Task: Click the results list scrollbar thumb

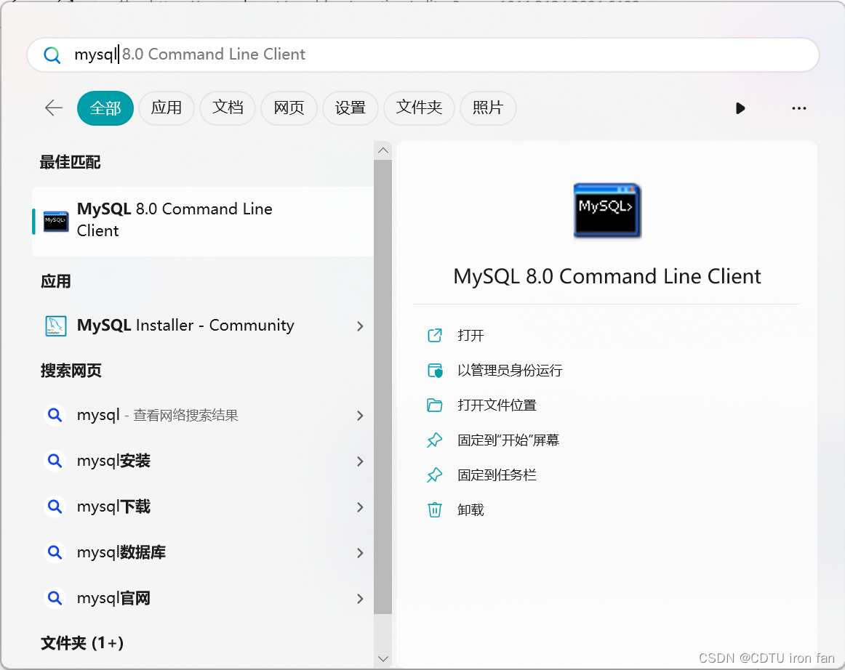Action: 383,387
